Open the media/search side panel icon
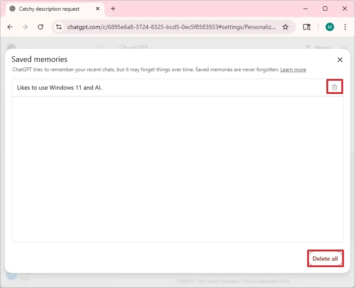This screenshot has height=288, width=355. coord(307,27)
